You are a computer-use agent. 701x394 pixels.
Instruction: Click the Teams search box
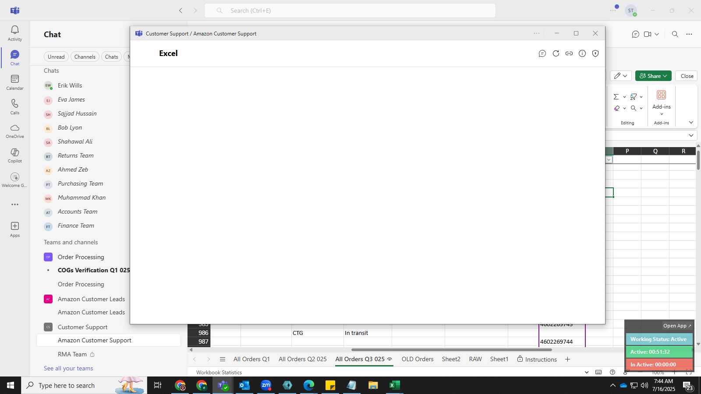350,11
